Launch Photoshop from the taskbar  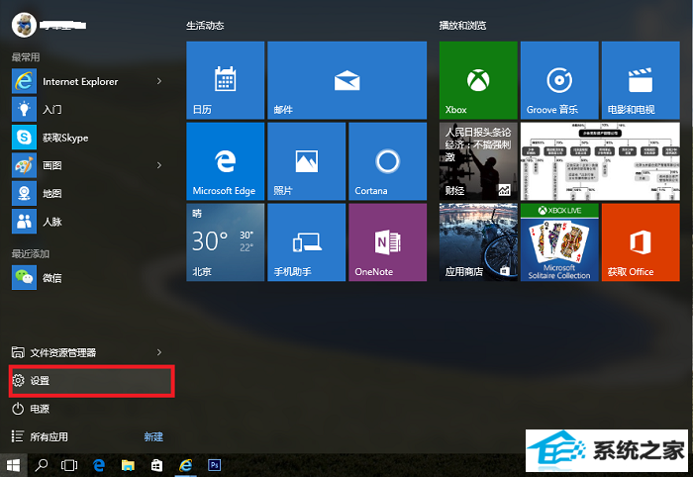coord(215,465)
